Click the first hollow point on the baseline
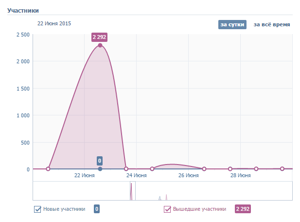This screenshot has height=222, width=300. tap(48, 169)
